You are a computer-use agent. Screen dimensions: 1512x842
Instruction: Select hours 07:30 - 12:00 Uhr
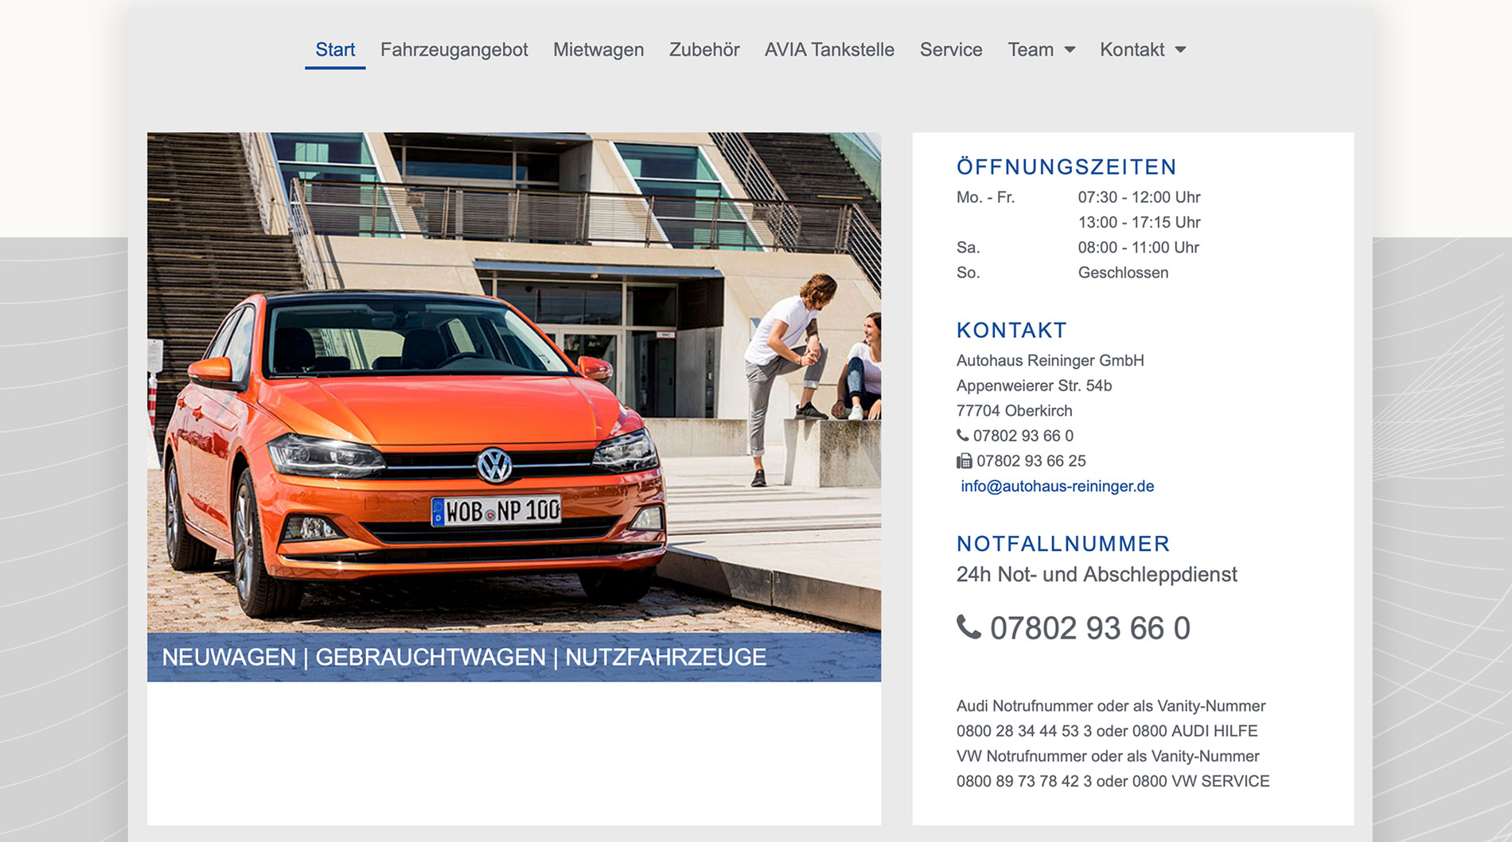click(x=1139, y=197)
